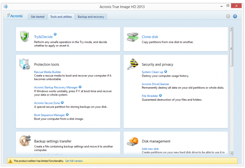Image resolution: width=245 pixels, height=168 pixels.
Task: Click the Add new disk link
Action: (x=151, y=149)
